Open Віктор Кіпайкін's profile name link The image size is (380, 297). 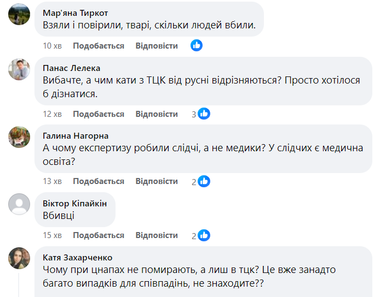74,203
